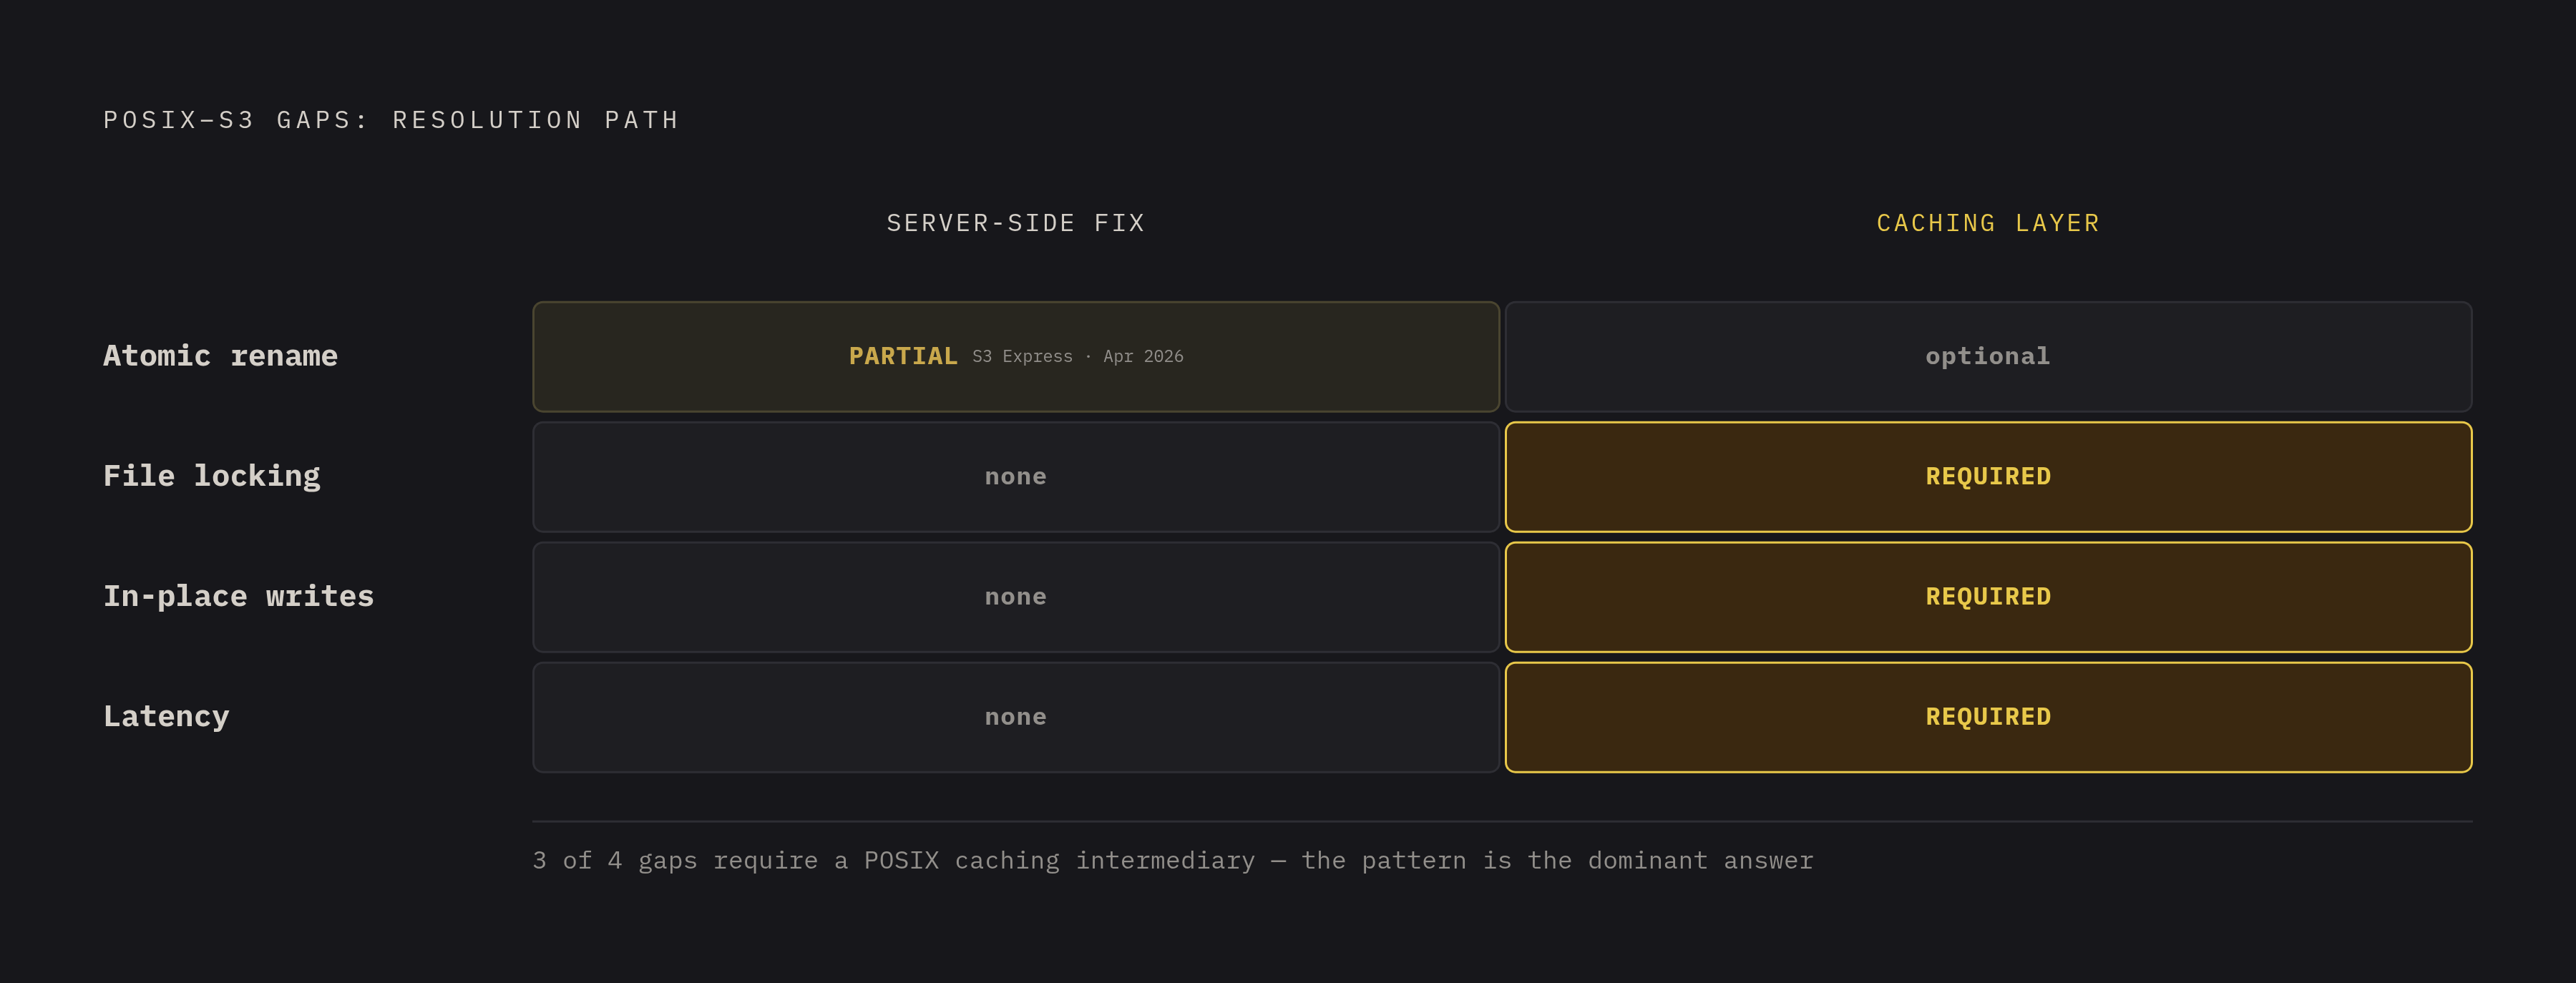Screen dimensions: 2576x983
Task: Click the 'none' cell in File locking row
Action: click(x=1016, y=477)
